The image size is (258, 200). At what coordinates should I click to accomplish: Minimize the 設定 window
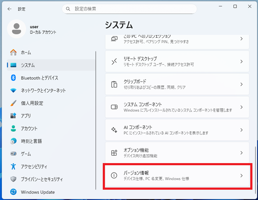click(x=221, y=6)
